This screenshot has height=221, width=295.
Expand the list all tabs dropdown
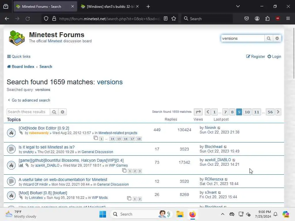(238, 7)
